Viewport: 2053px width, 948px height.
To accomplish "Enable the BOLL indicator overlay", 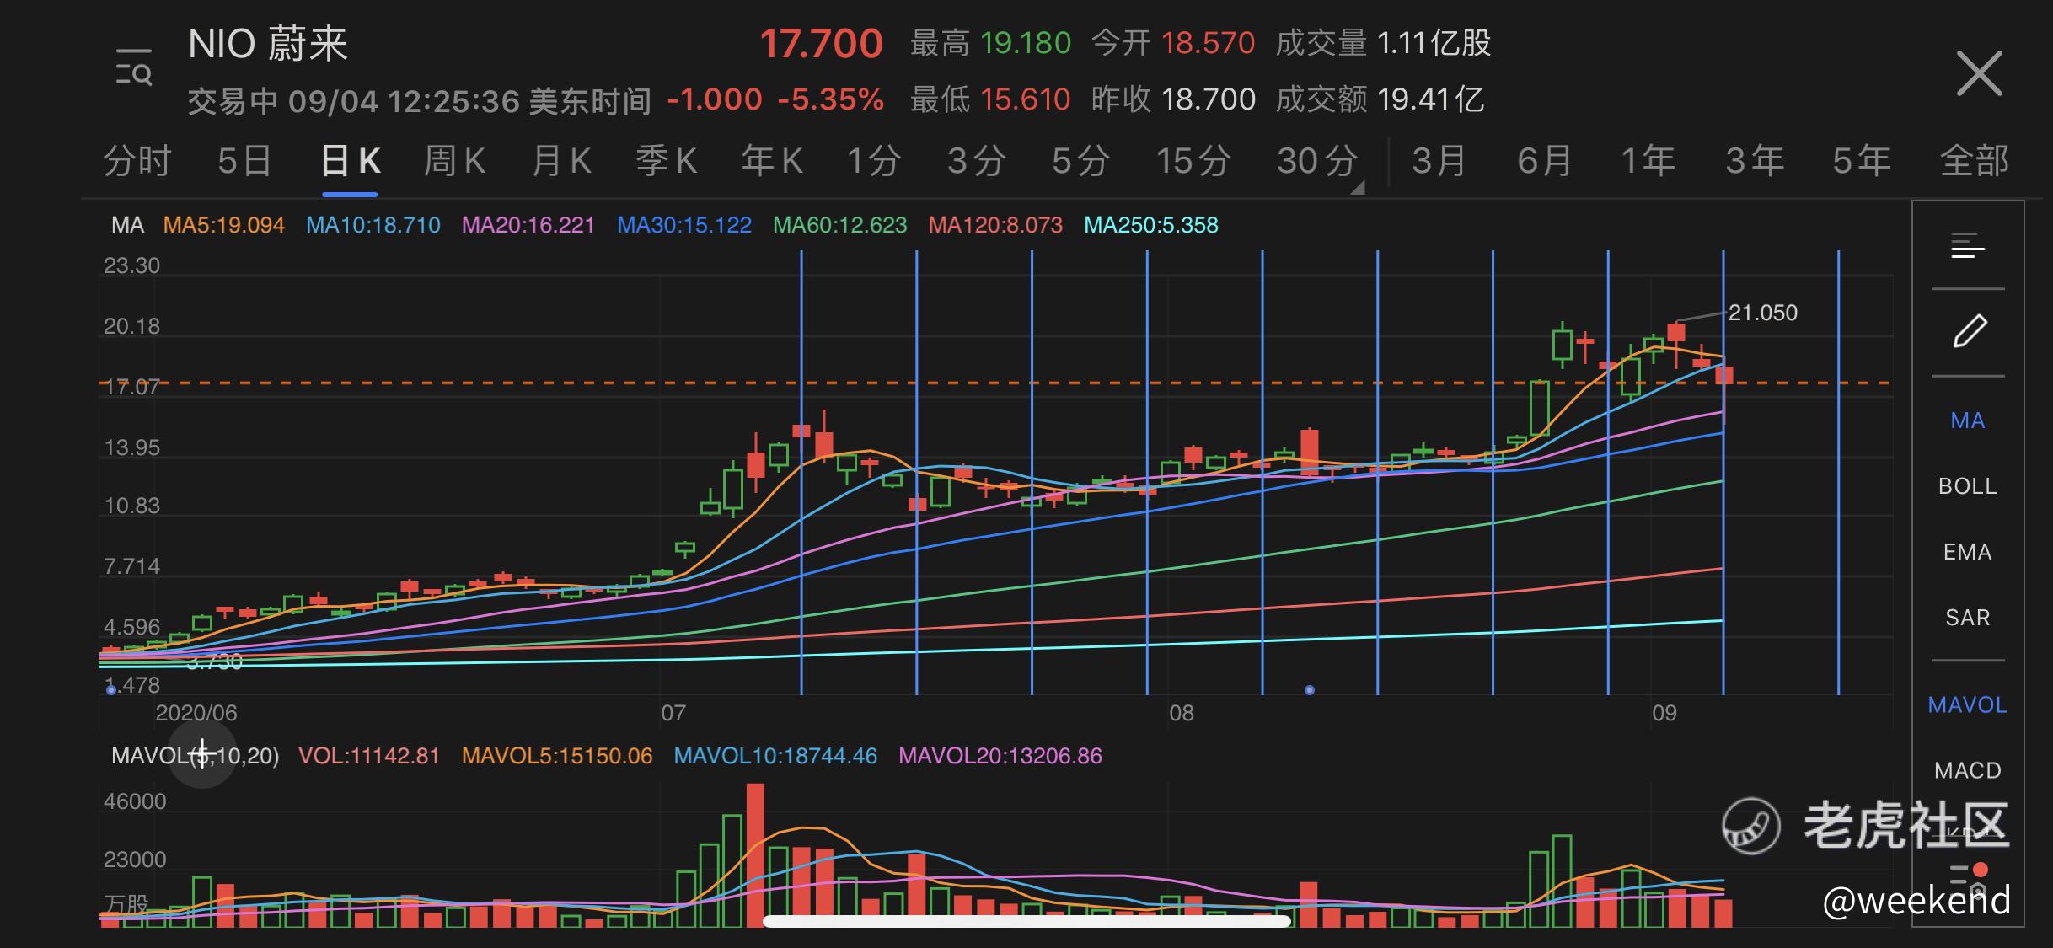I will 1968,486.
